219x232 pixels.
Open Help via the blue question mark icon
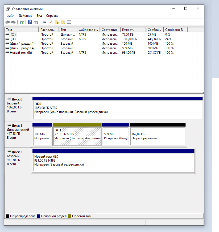[x=30, y=22]
